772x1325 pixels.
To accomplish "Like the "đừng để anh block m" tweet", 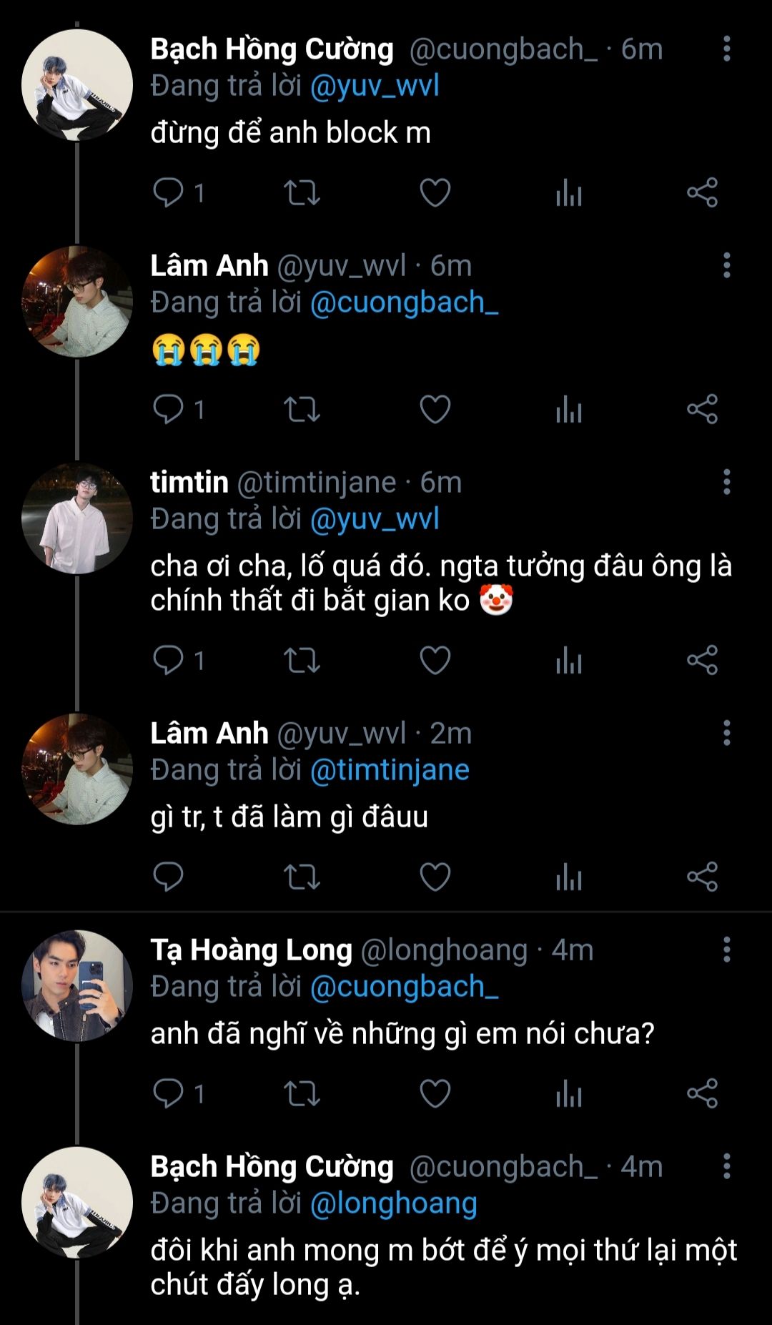I will [x=435, y=192].
